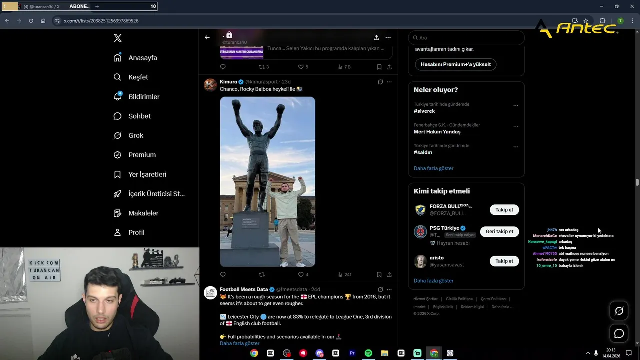Image resolution: width=640 pixels, height=360 pixels.
Task: Open floating Grok button
Action: (x=619, y=311)
